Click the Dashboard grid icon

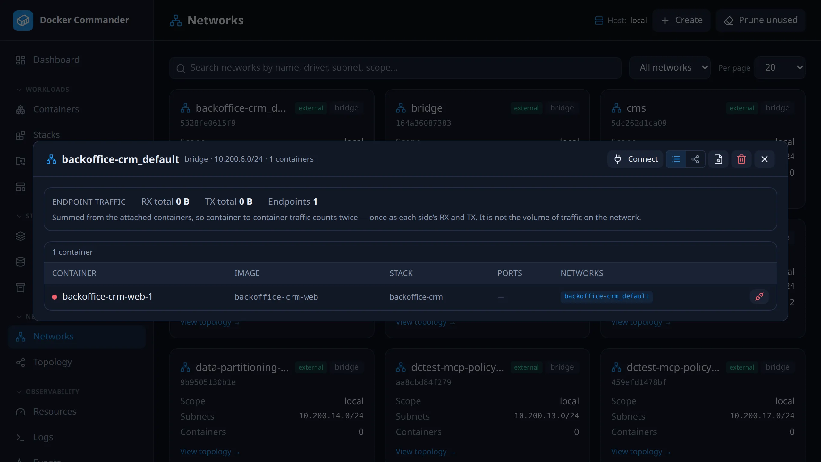click(21, 60)
